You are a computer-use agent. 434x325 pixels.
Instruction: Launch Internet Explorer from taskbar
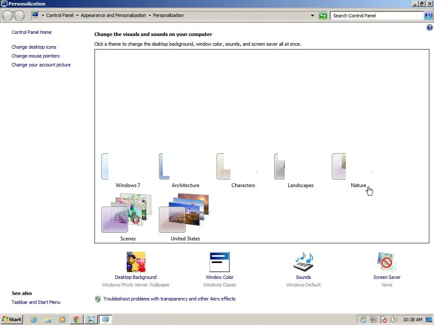click(34, 320)
